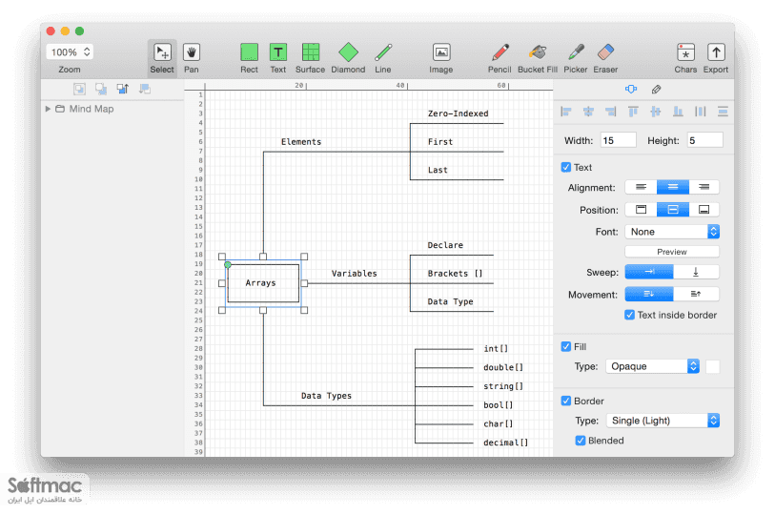Screen dimensions: 775x515
Task: Open the Fill Type Opaque dropdown
Action: (652, 366)
